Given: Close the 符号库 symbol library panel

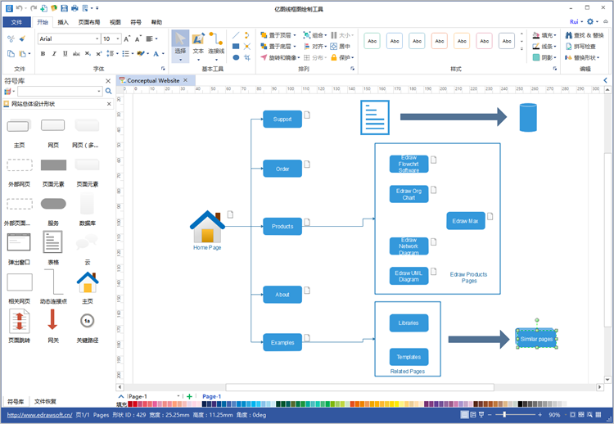Looking at the screenshot, I should point(108,81).
